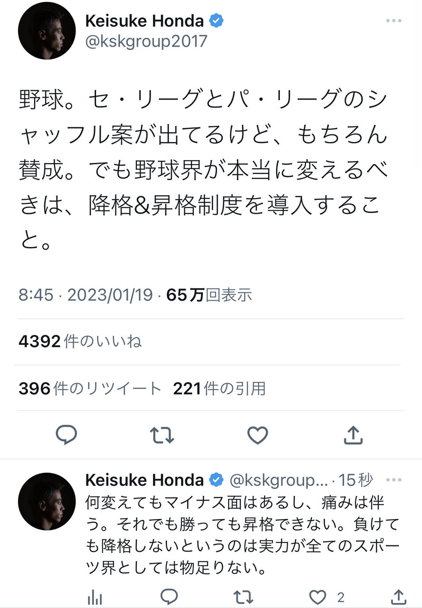This screenshot has width=422, height=608.
Task: Click the blue verified badge beside top name
Action: pos(217,21)
